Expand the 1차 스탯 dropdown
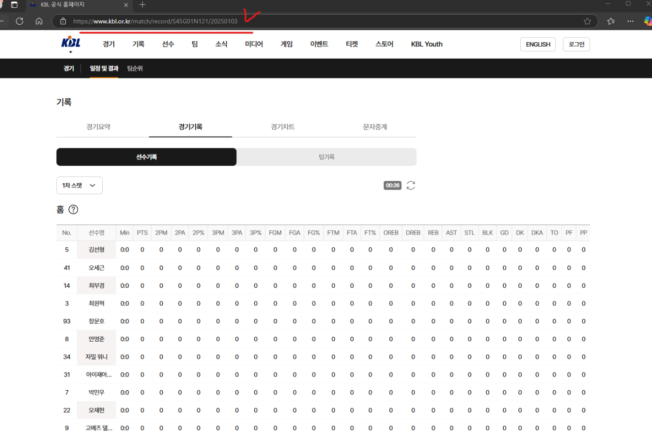Viewport: 652px width, 441px height. point(79,186)
